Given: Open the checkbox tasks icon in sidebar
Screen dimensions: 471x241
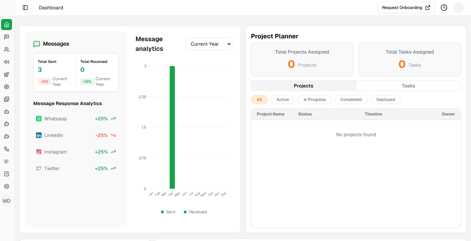Looking at the screenshot, I should pyautogui.click(x=7, y=174).
